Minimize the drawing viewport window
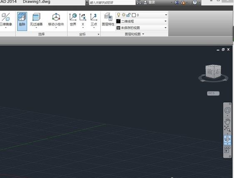Image resolution: width=234 pixels, height=178 pixels. tap(218, 50)
